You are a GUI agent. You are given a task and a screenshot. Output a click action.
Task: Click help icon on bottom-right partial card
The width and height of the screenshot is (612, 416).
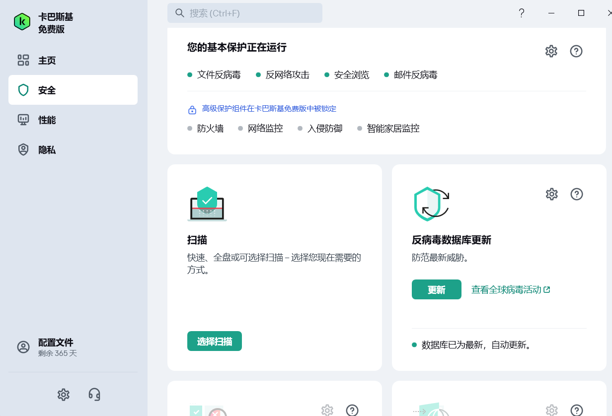pos(577,410)
